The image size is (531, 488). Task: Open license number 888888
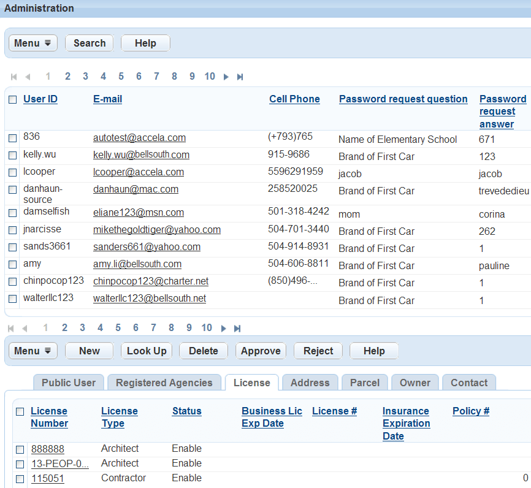[48, 449]
